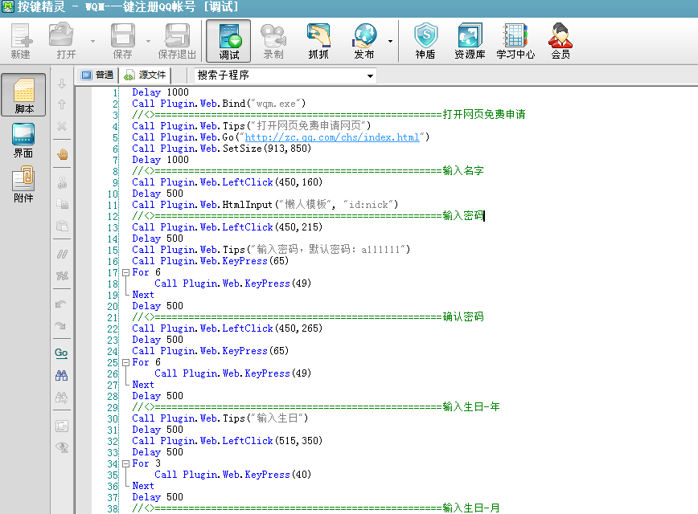
Task: Click the redo arrow icon
Action: 61,325
